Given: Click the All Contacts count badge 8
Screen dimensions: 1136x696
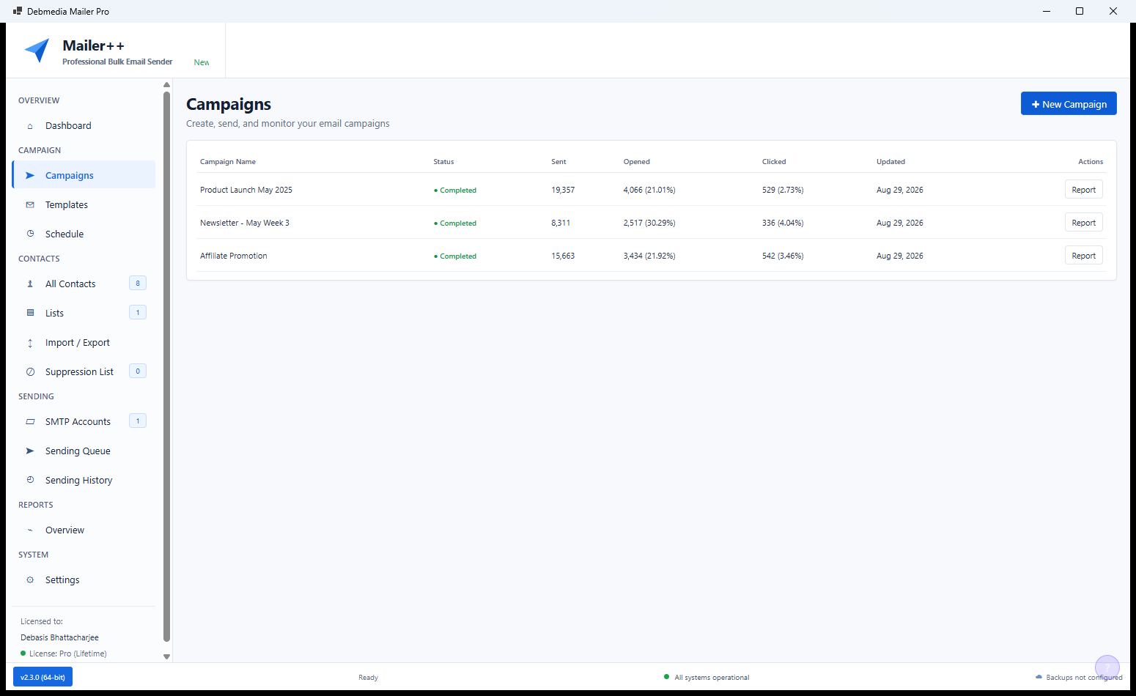Looking at the screenshot, I should pos(138,284).
